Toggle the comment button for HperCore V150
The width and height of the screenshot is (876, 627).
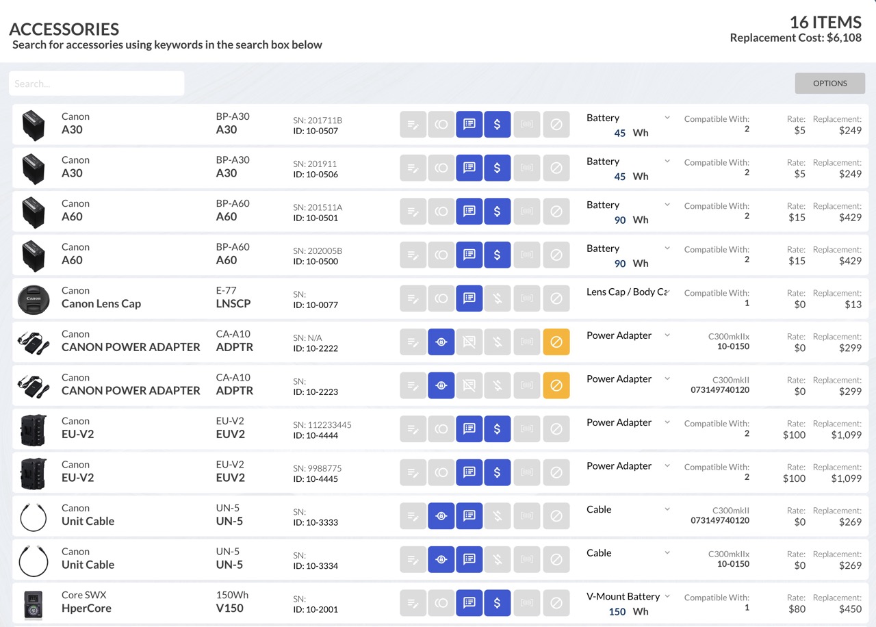tap(469, 602)
